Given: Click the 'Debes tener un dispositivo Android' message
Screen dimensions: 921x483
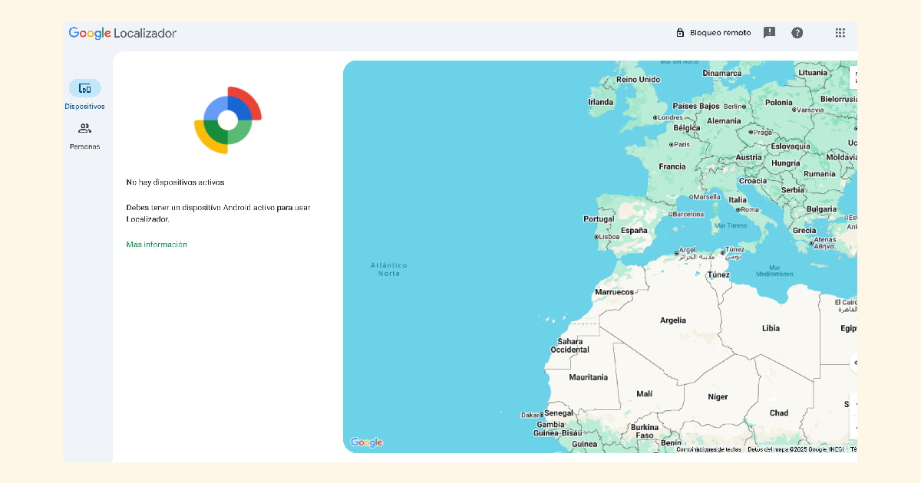Looking at the screenshot, I should click(218, 213).
